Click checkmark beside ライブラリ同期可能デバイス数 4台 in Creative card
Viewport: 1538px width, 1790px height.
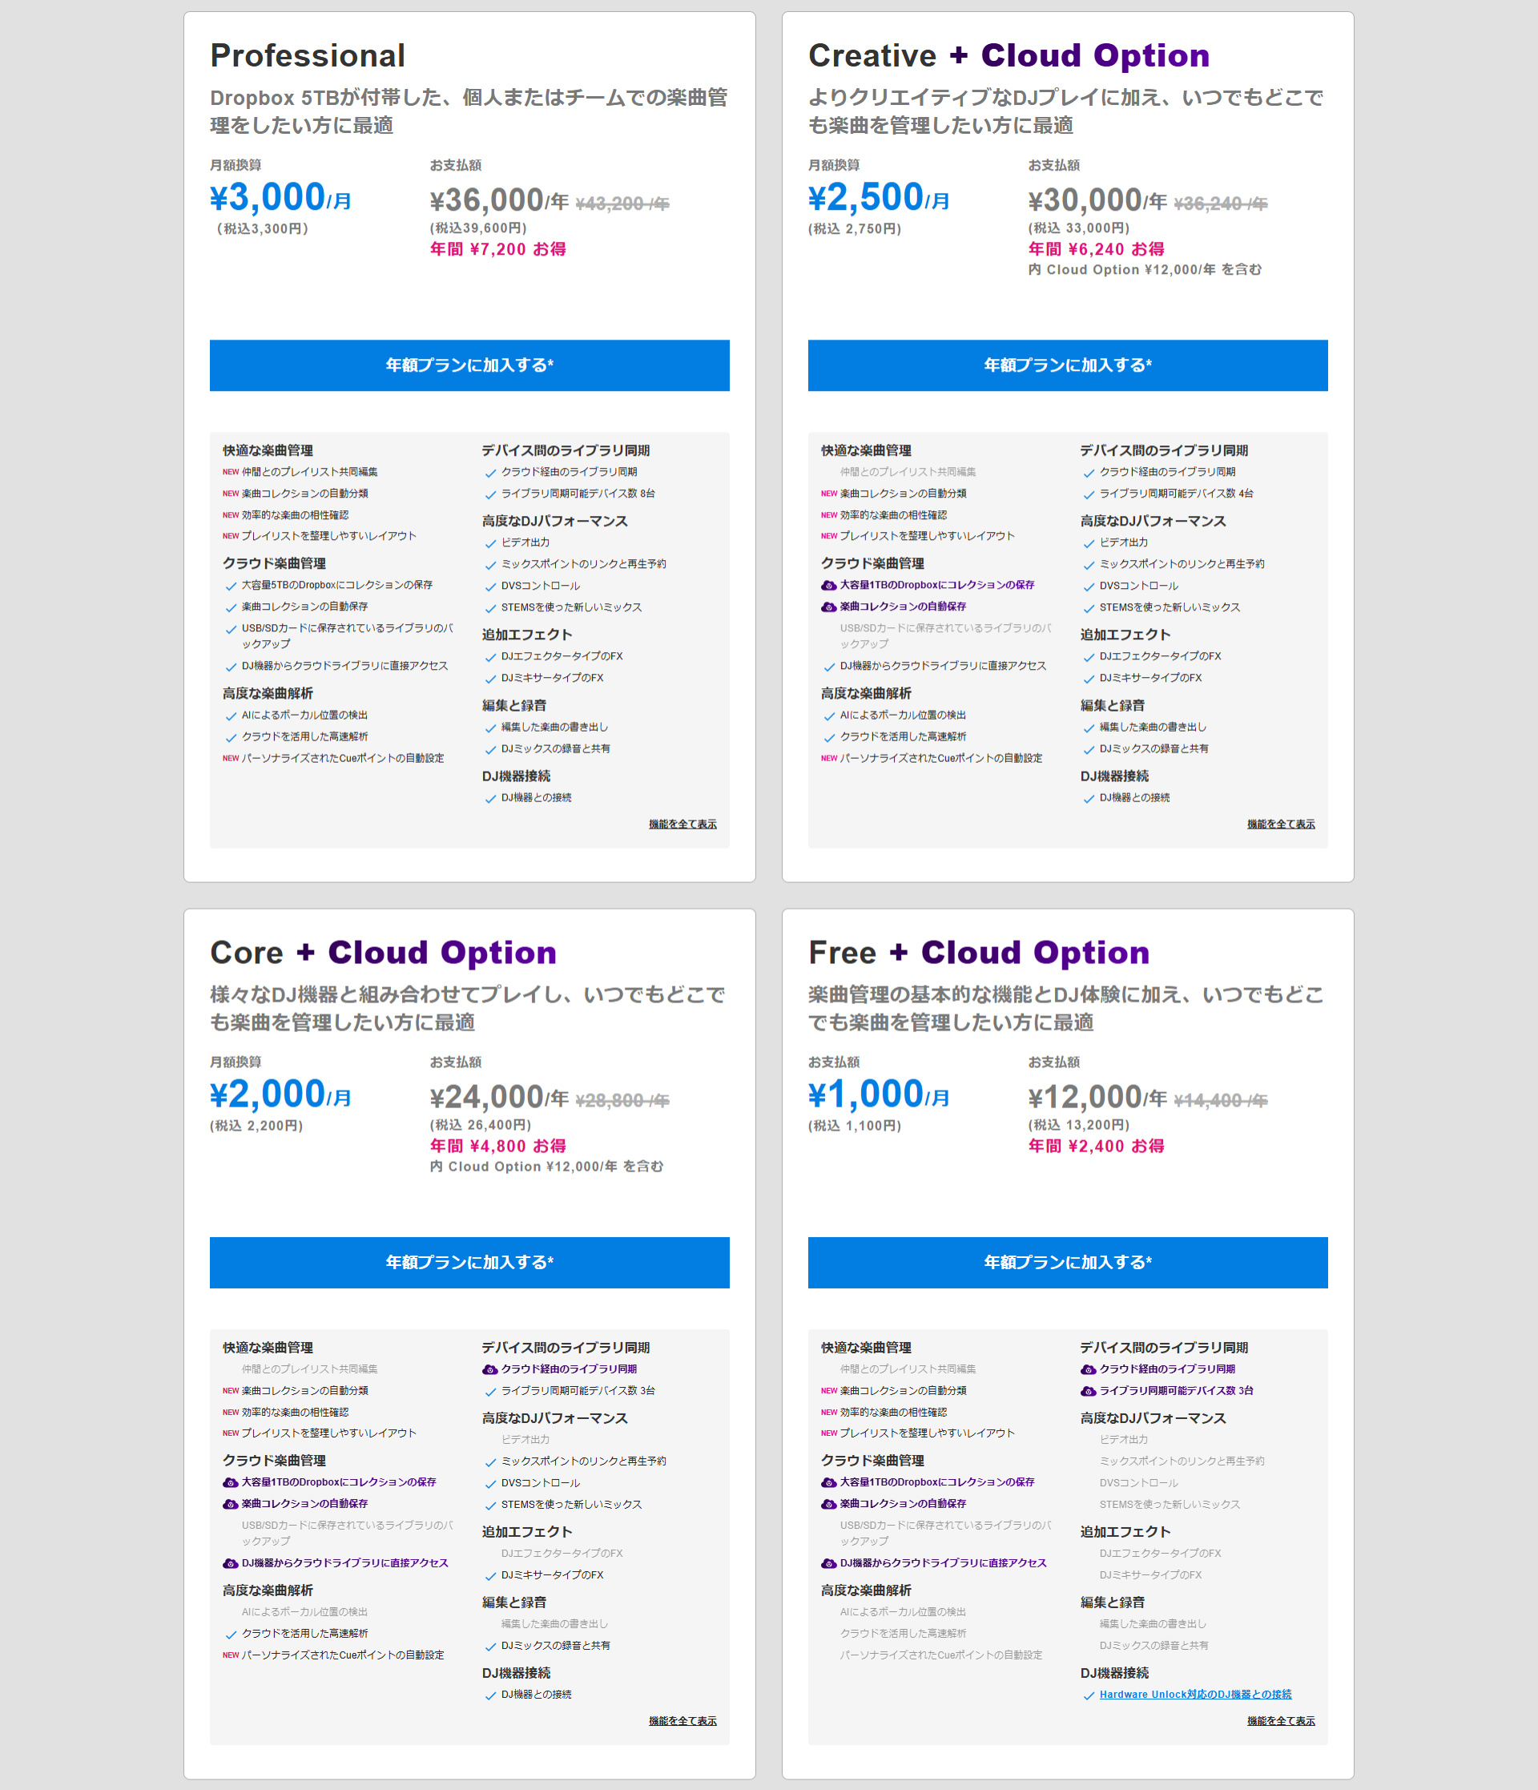pos(1089,495)
